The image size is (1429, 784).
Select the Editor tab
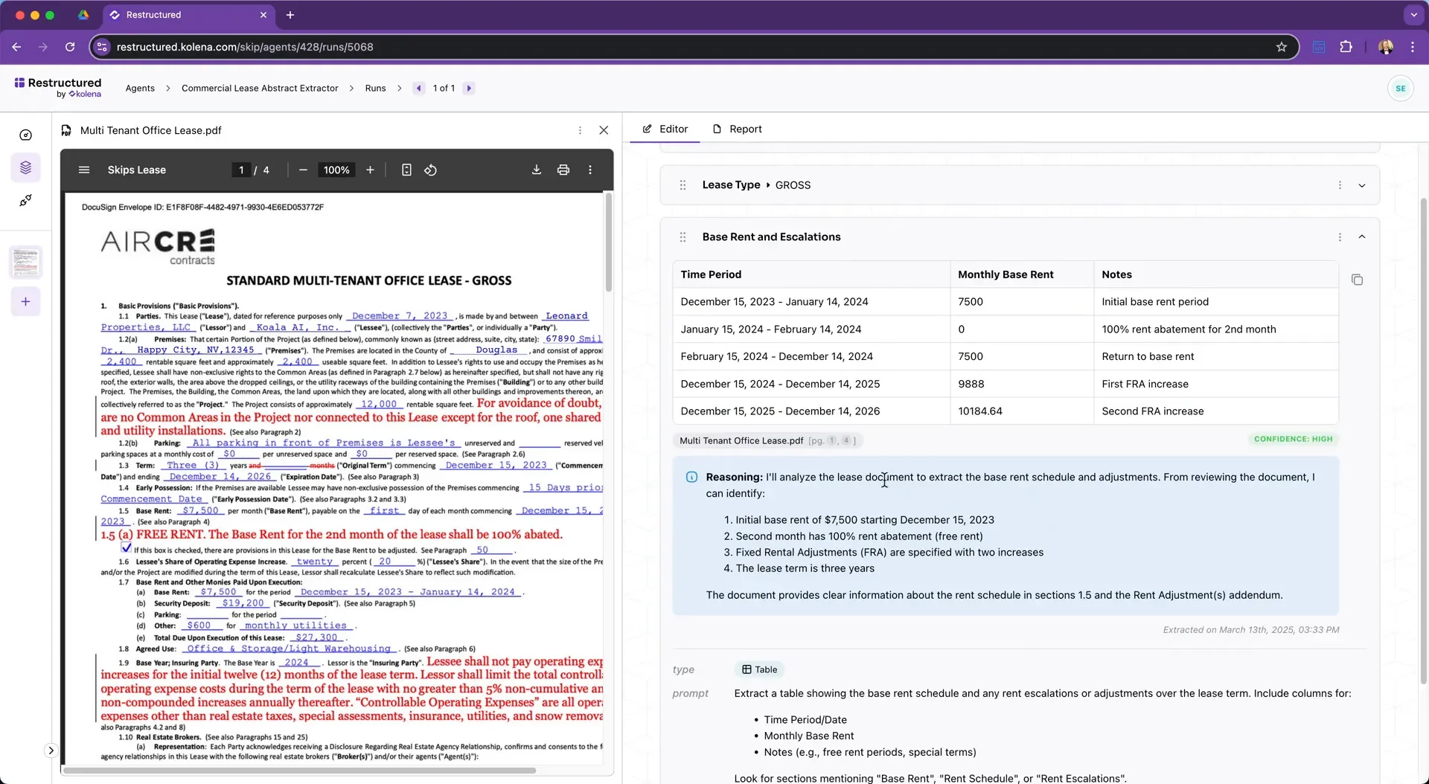click(665, 129)
